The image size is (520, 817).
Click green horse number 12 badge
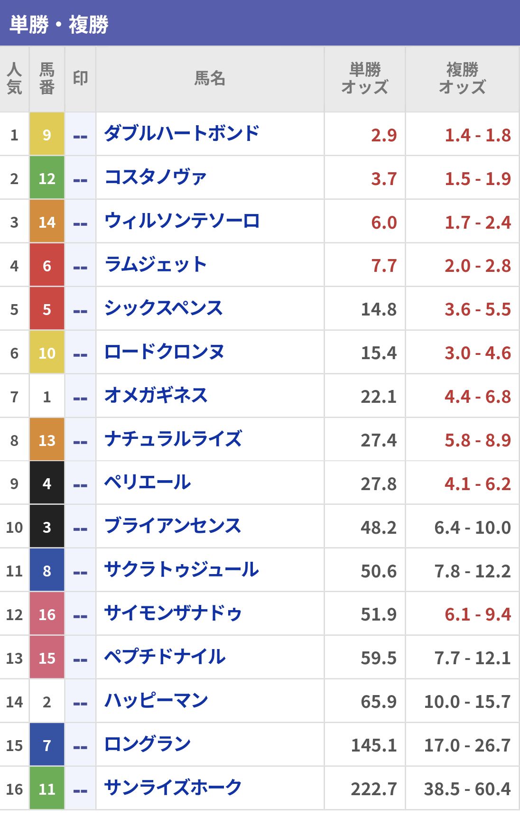[x=47, y=178]
